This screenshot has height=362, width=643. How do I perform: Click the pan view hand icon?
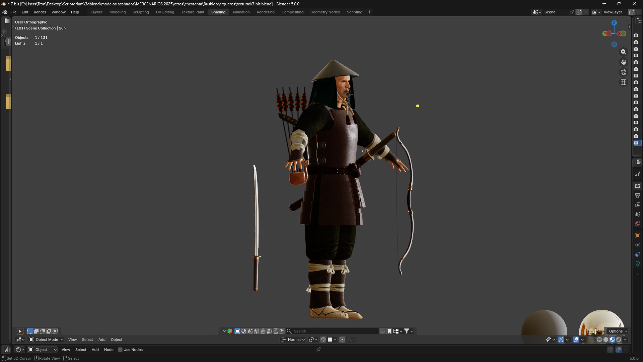click(x=623, y=62)
